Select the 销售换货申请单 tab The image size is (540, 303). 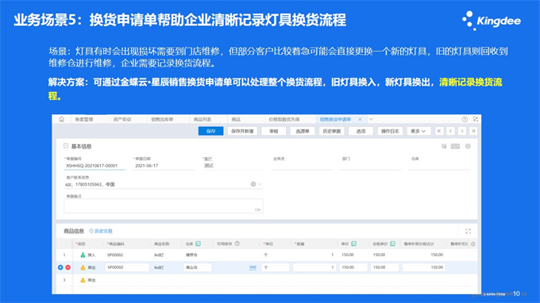[x=335, y=119]
